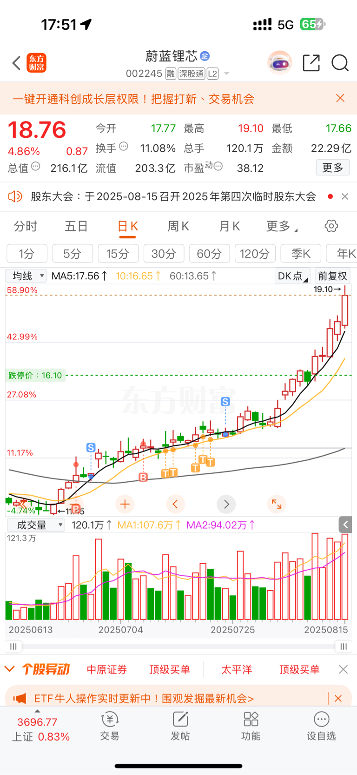
Task: Tap the announcement speaker icon
Action: 15,196
